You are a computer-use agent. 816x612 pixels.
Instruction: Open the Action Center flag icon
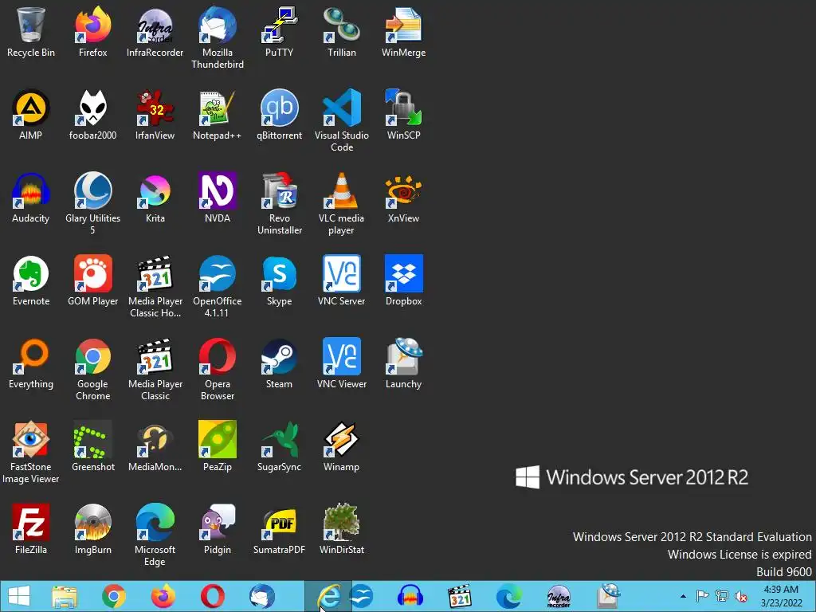click(703, 596)
